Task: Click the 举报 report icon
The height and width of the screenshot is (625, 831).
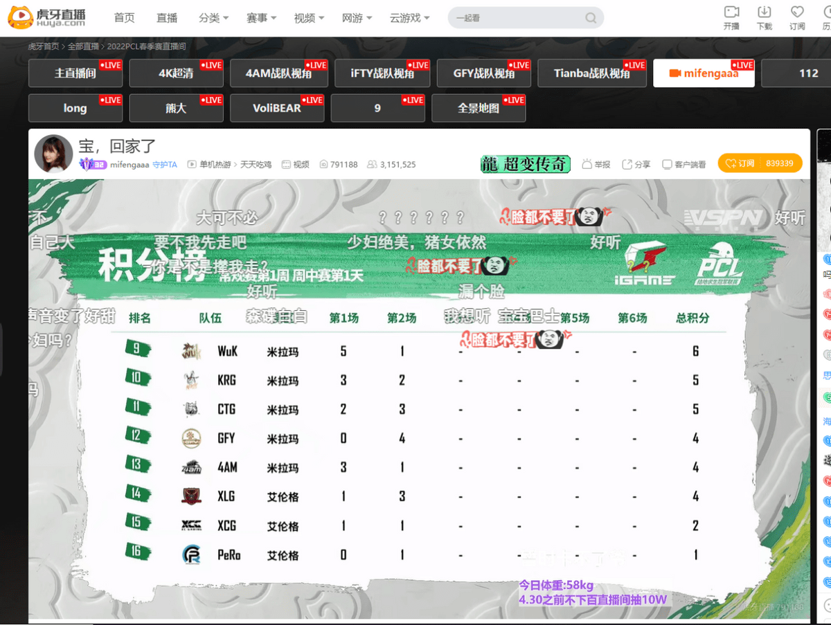Action: (x=596, y=164)
